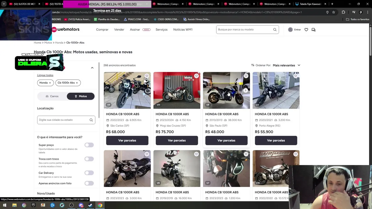Toggle the Car Delivery switch

[x=89, y=173]
